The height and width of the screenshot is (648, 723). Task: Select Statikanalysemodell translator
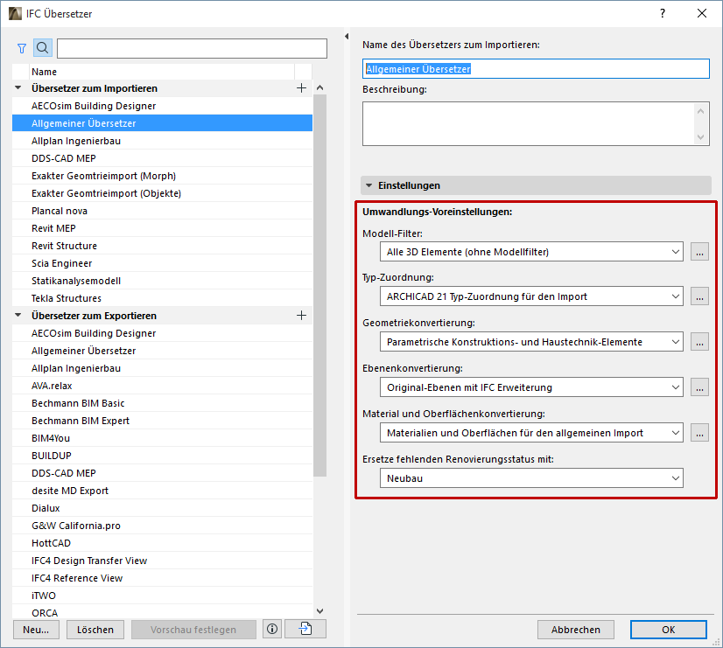coord(162,281)
